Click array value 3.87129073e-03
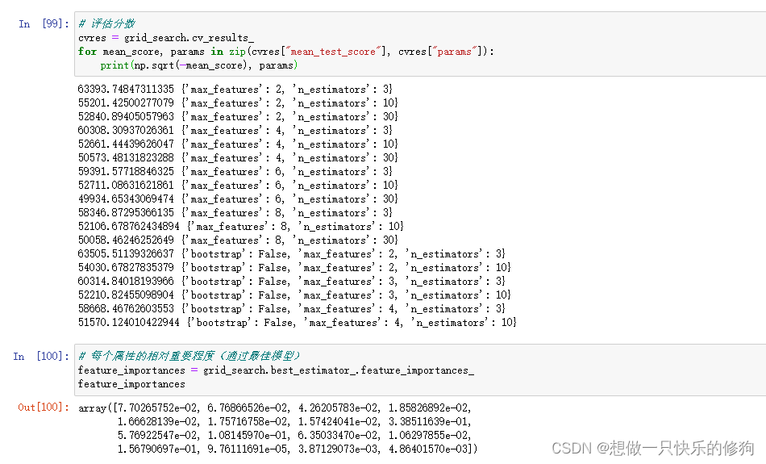766x464 pixels. tap(338, 449)
